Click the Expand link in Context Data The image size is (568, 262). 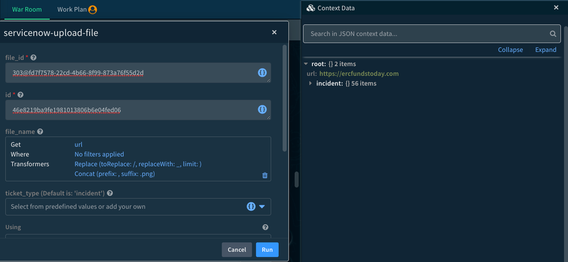pyautogui.click(x=545, y=50)
